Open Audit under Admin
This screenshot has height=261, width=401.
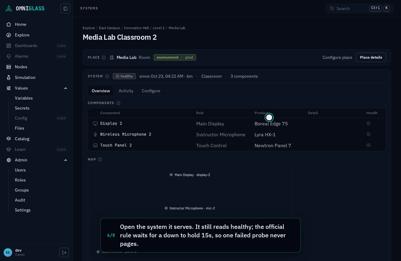pyautogui.click(x=20, y=200)
